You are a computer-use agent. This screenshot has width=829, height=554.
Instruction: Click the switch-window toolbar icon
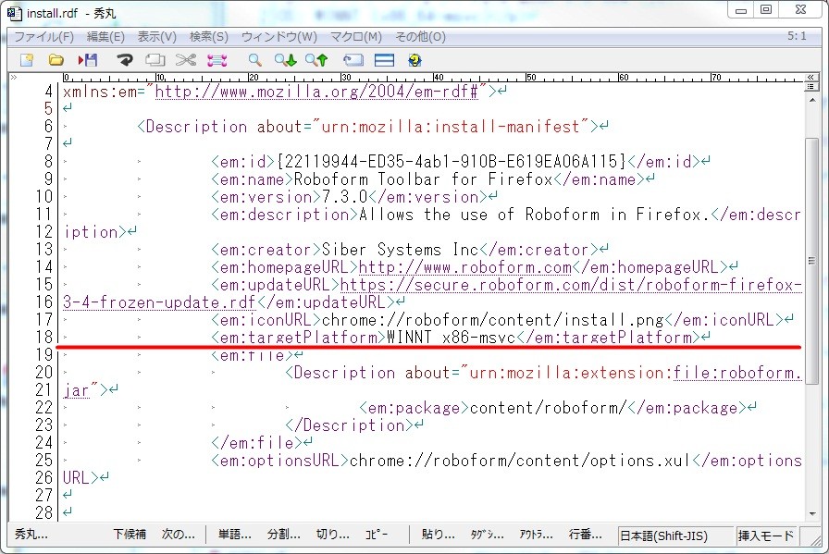(353, 60)
